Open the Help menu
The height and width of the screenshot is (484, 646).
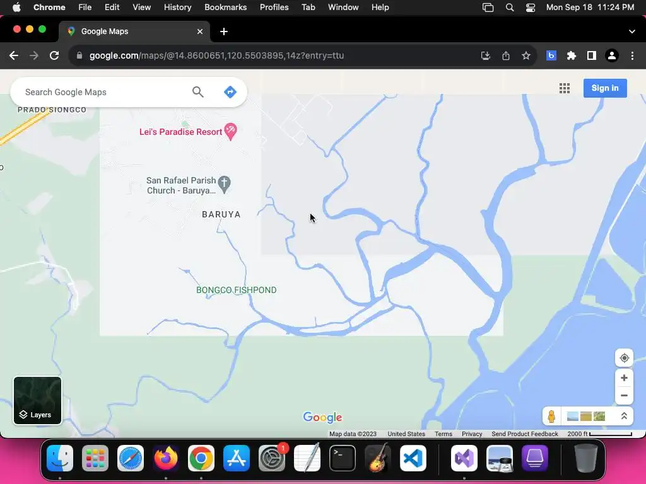click(x=380, y=7)
